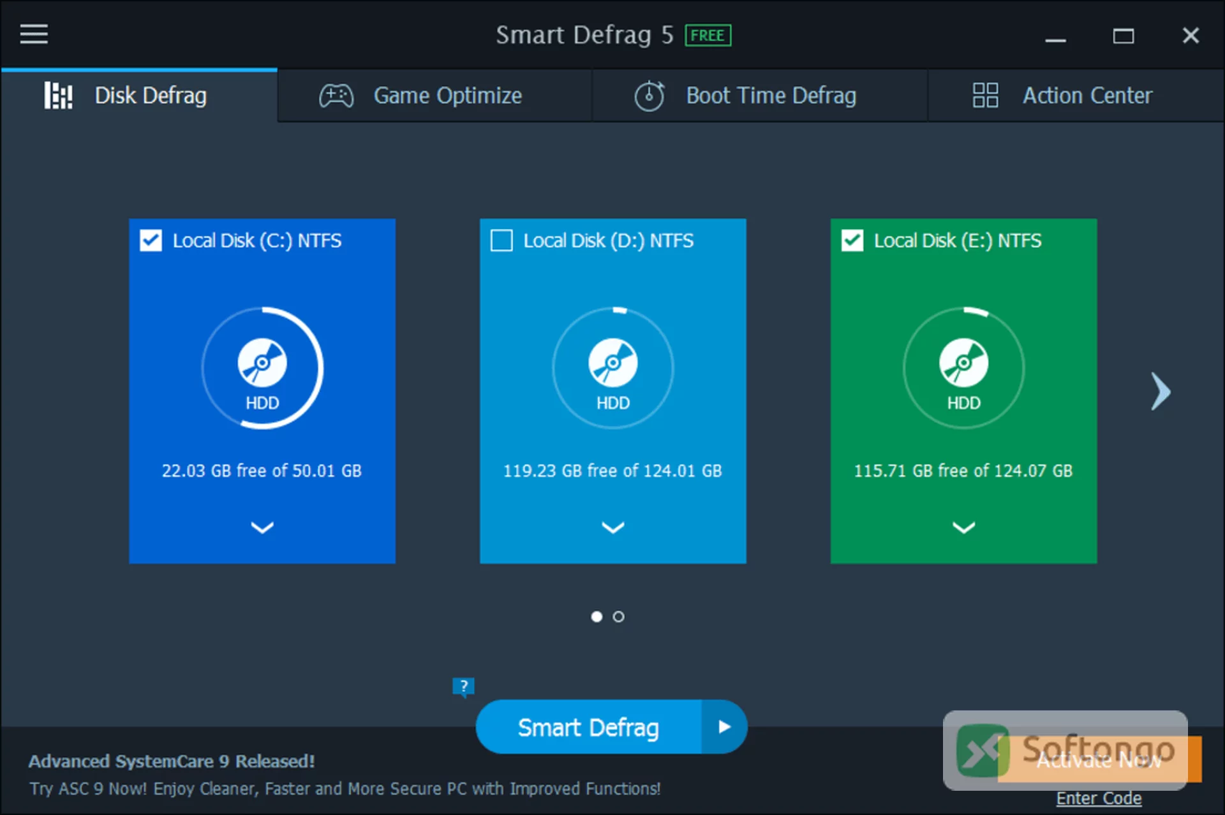The width and height of the screenshot is (1225, 815).
Task: Click '115.71 GB free of 124.07 GB' text
Action: [963, 471]
